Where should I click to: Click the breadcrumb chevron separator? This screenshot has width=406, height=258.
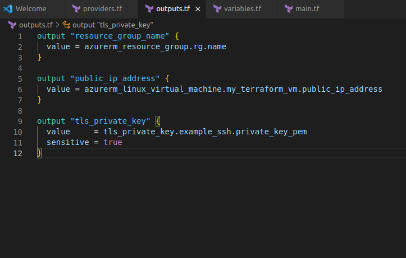point(58,25)
